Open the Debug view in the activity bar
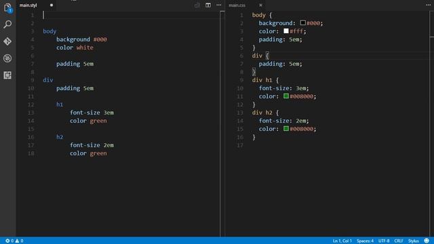 [x=7, y=58]
